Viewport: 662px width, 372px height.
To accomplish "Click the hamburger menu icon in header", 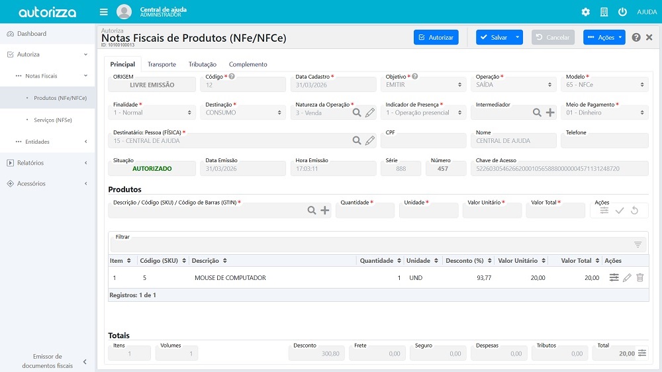I will tap(103, 12).
